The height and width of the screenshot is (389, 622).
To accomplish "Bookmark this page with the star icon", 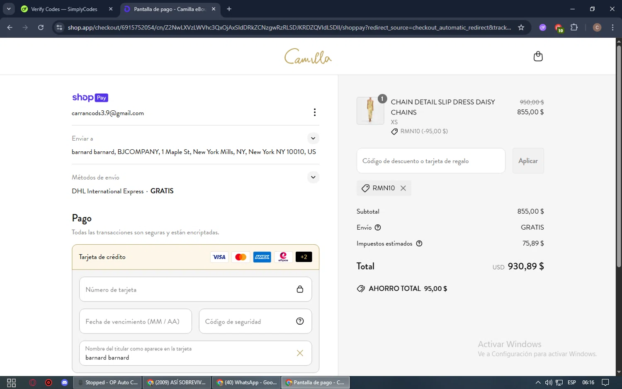I will (521, 27).
